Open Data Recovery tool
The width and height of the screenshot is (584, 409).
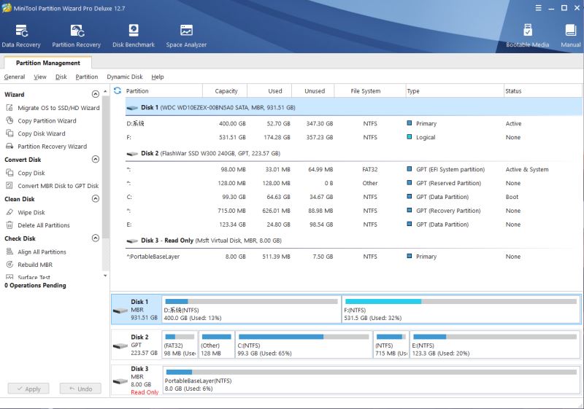(21, 36)
